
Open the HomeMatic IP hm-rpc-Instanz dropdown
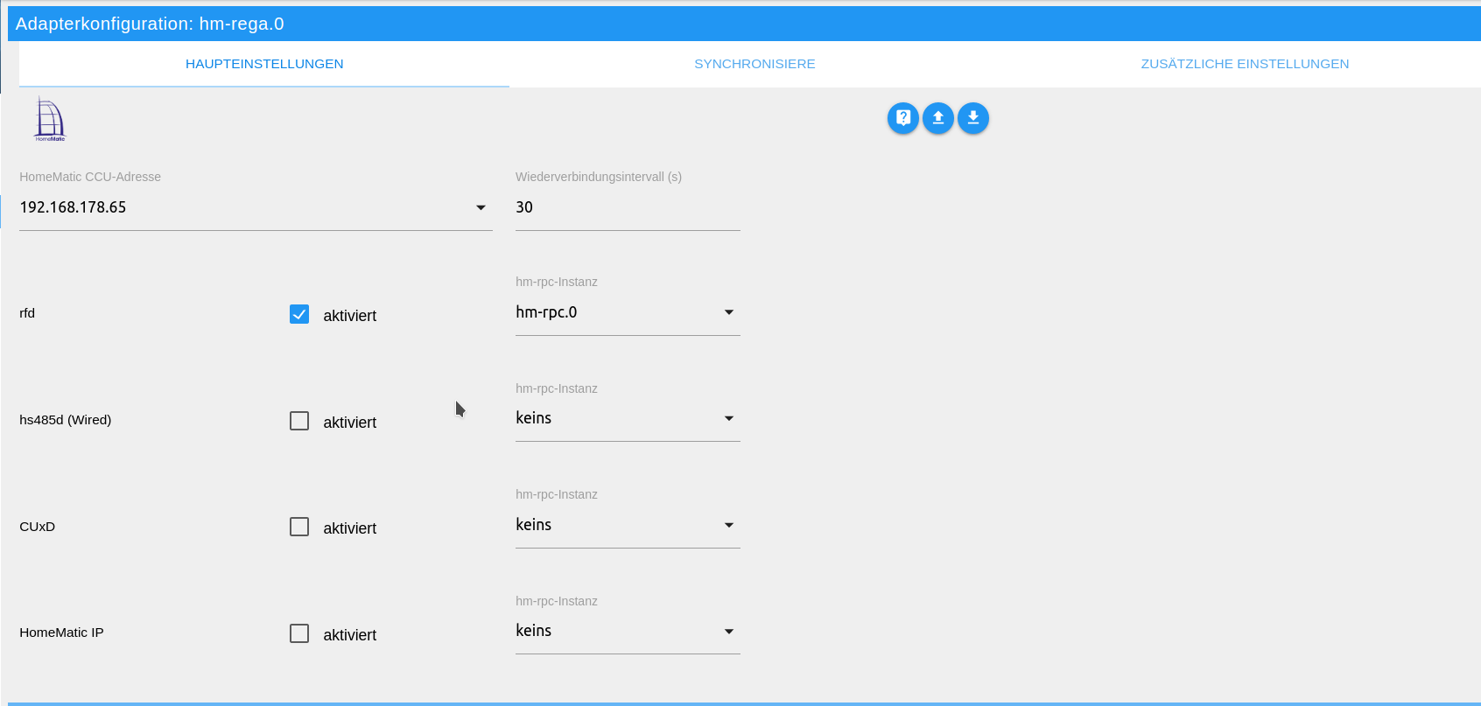coord(628,631)
